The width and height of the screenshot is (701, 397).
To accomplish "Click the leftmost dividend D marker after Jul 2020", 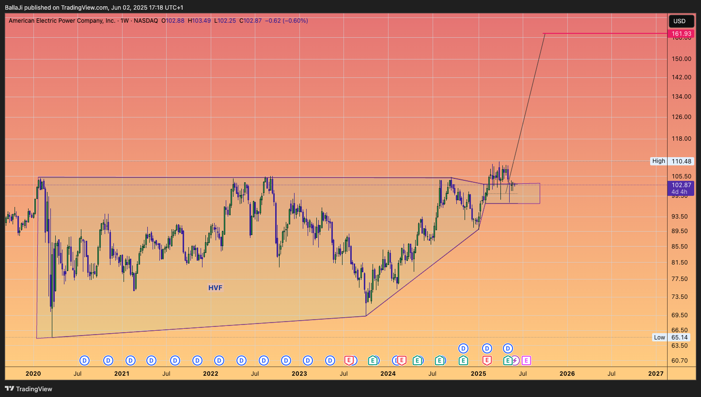I will coord(85,360).
